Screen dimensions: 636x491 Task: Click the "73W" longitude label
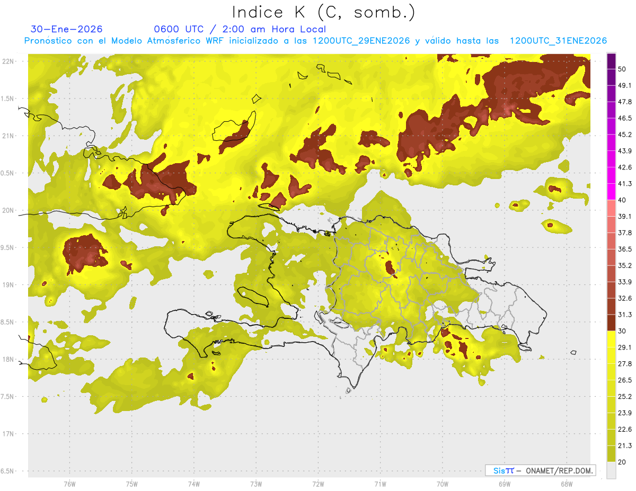pos(256,484)
